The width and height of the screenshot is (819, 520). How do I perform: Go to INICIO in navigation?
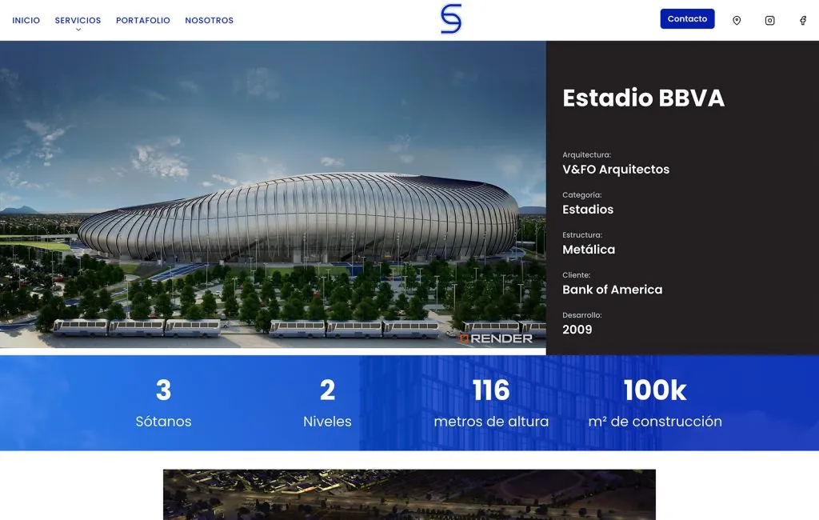click(x=26, y=20)
